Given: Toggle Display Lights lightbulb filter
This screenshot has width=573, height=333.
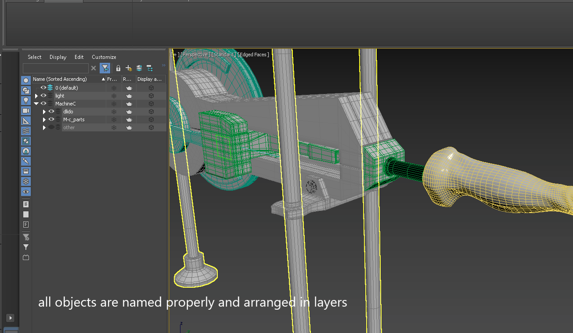Looking at the screenshot, I should pos(26,101).
